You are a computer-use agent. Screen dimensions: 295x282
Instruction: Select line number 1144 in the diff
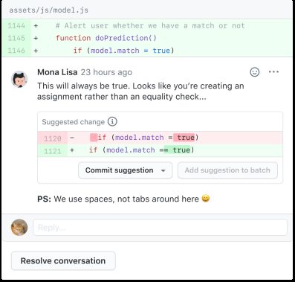coord(16,26)
